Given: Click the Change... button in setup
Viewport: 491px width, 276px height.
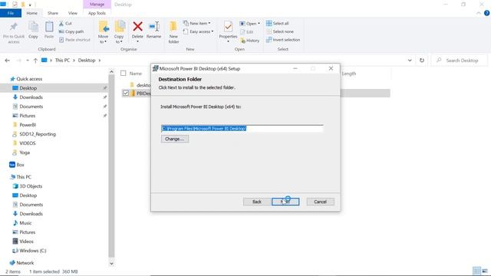Looking at the screenshot, I should point(175,139).
